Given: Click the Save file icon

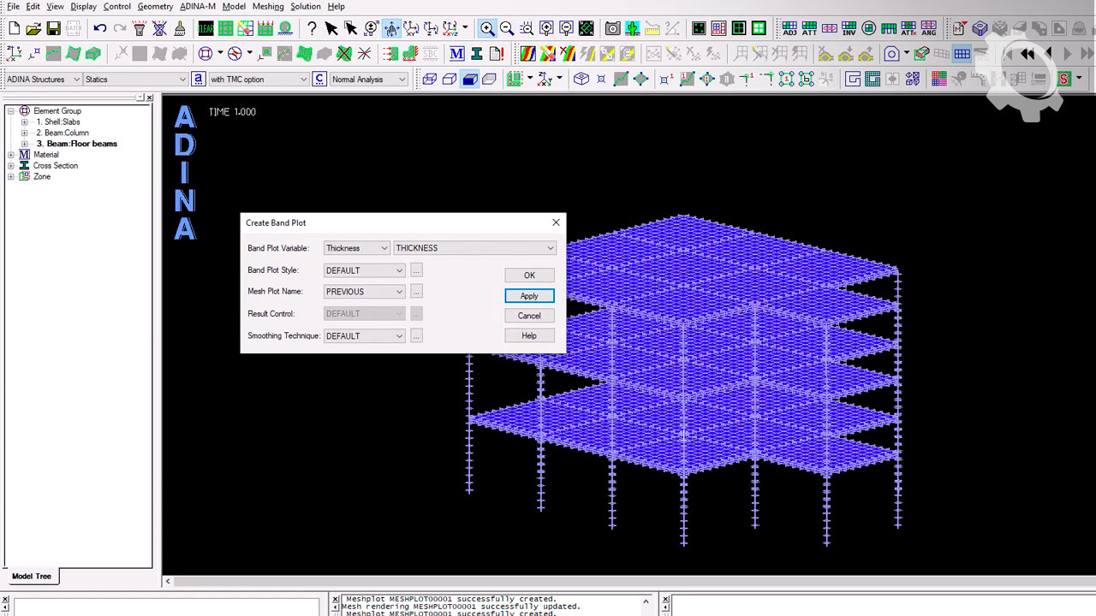Looking at the screenshot, I should tap(53, 29).
